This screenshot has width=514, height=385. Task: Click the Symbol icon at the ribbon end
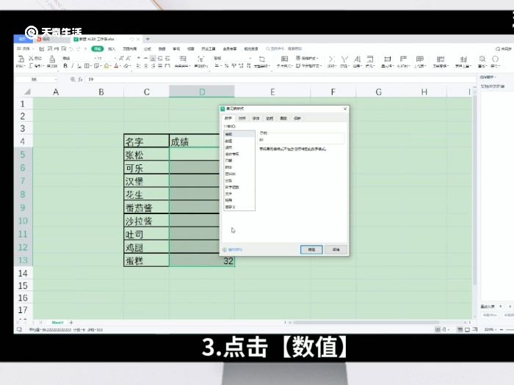click(496, 59)
